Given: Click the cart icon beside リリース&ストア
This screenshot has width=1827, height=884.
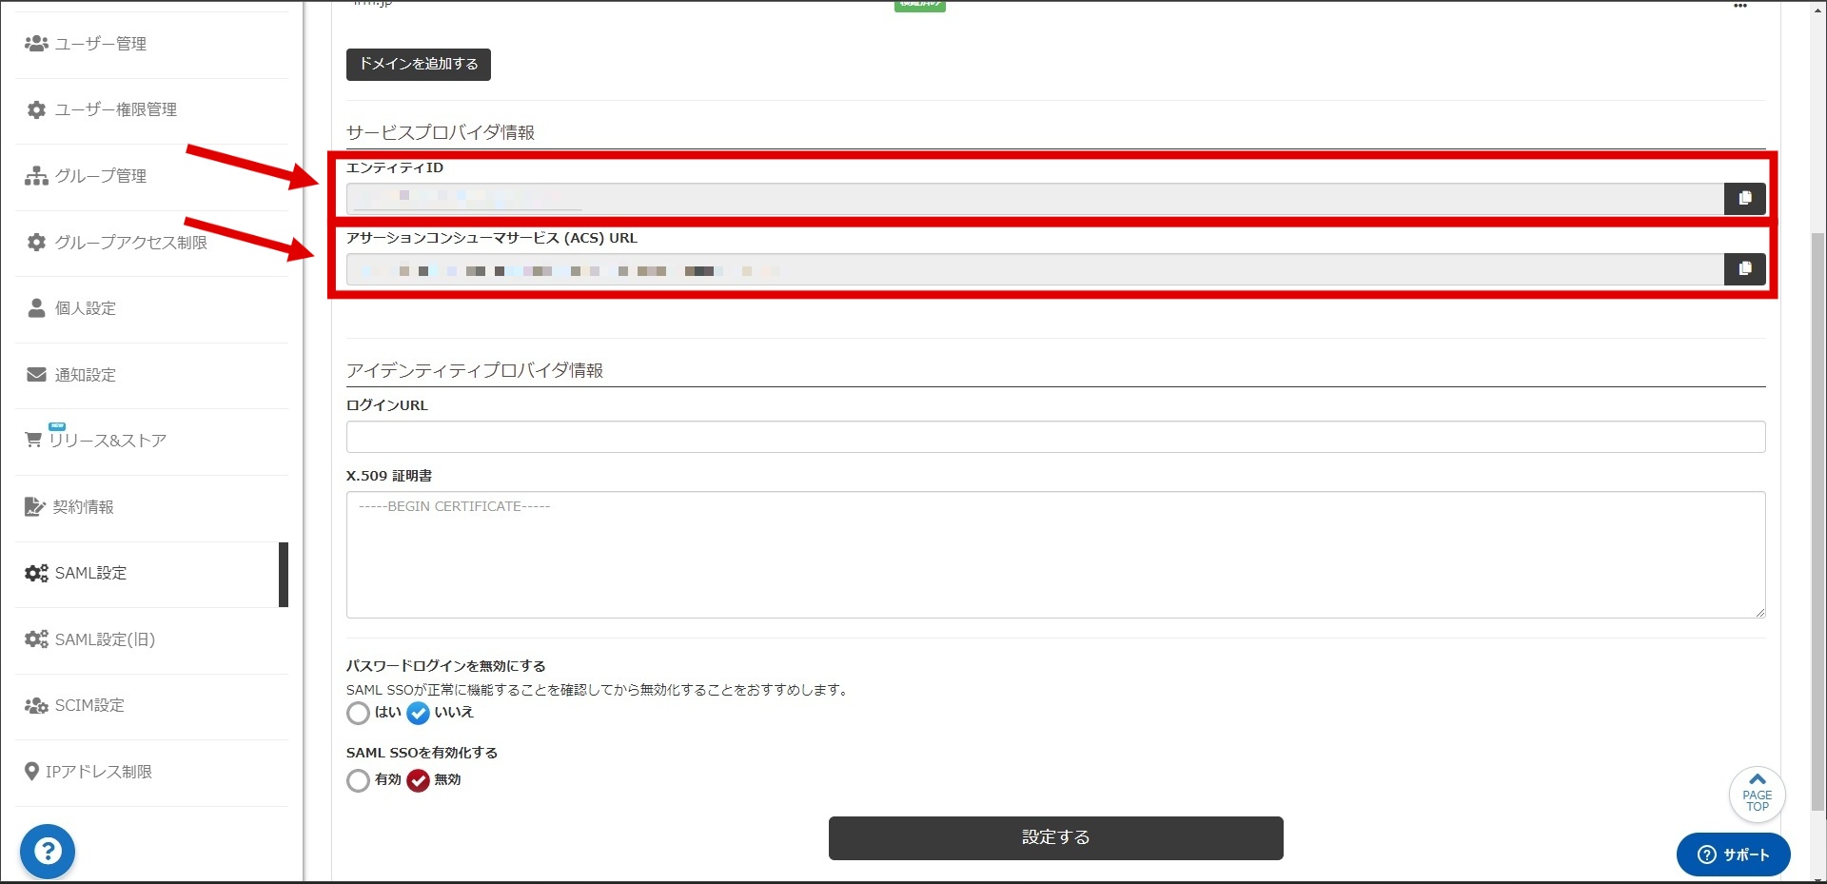Looking at the screenshot, I should [33, 440].
